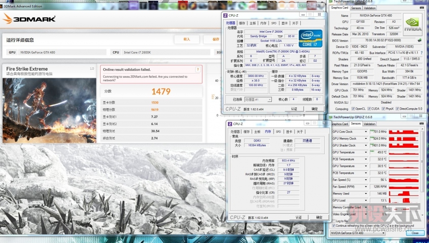Image resolution: width=429 pixels, height=243 pixels.
Task: Click 认证 button in CPU-Z memory window
Action: (298, 217)
